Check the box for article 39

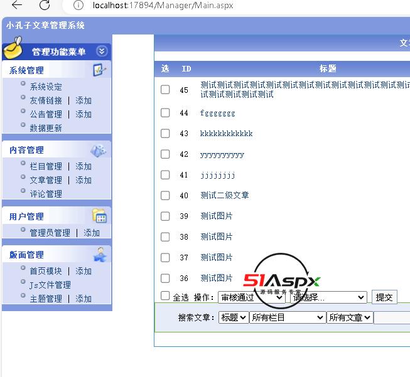point(165,216)
